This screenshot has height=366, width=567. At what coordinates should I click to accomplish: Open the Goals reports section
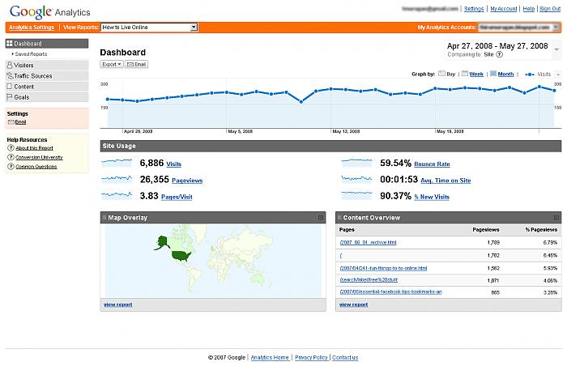tap(47, 97)
